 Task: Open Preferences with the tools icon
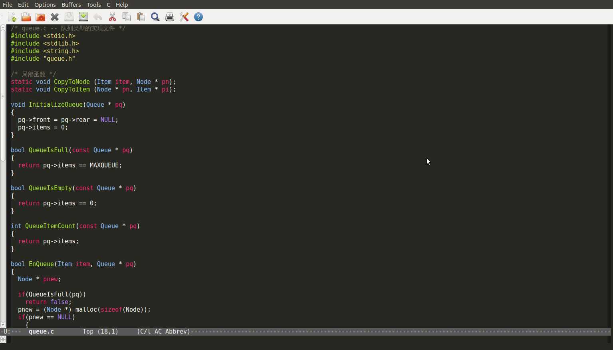(184, 17)
